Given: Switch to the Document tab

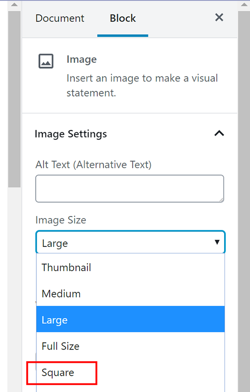Looking at the screenshot, I should coord(60,18).
